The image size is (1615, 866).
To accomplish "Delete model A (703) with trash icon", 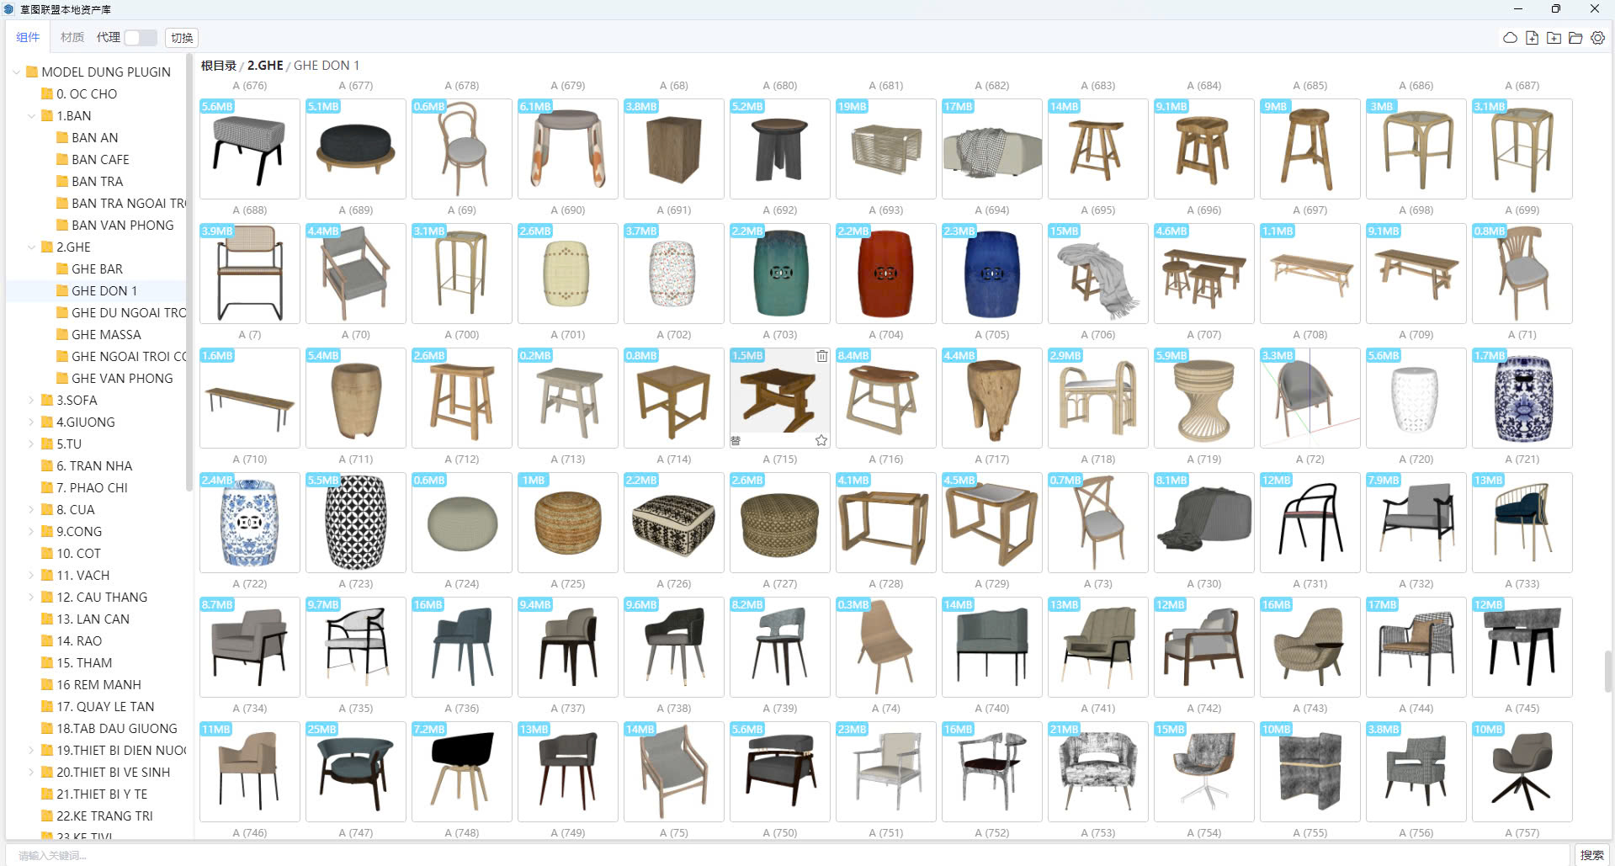I will [821, 356].
